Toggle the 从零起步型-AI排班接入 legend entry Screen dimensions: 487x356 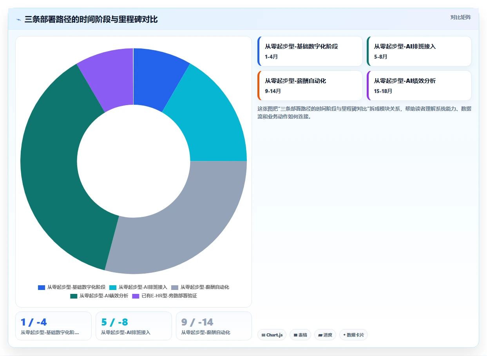138,287
